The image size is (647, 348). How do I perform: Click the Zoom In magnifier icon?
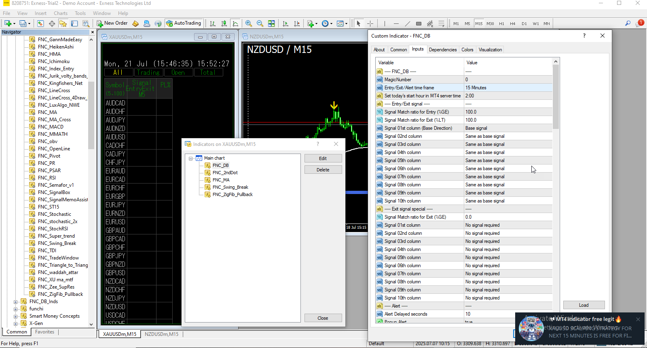249,23
